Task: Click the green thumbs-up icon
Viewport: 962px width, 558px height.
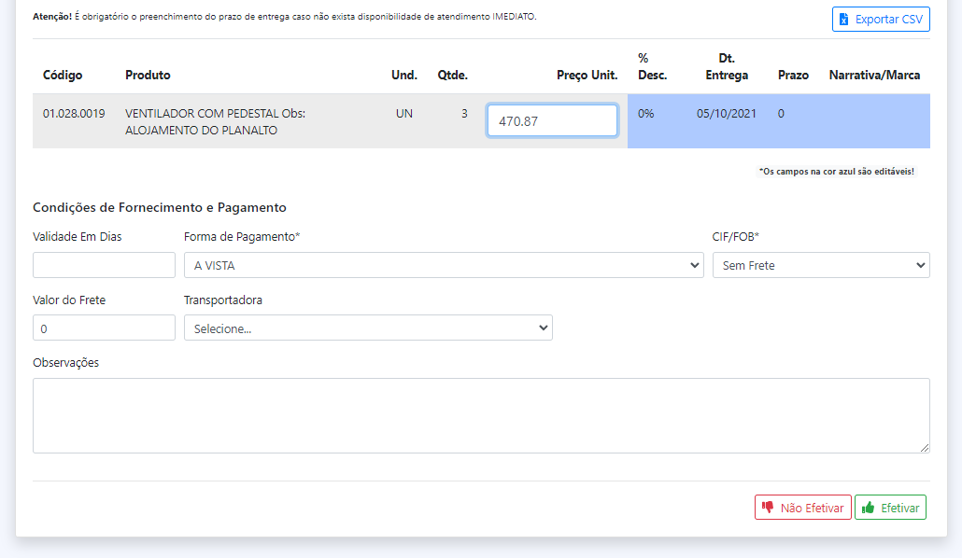Action: [x=869, y=508]
